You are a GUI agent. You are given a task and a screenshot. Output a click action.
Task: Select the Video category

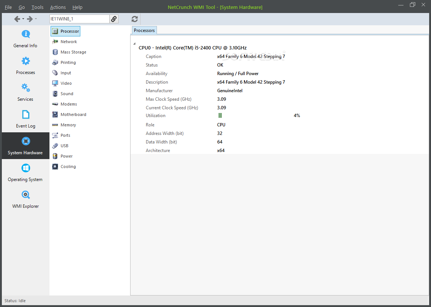(x=62, y=83)
